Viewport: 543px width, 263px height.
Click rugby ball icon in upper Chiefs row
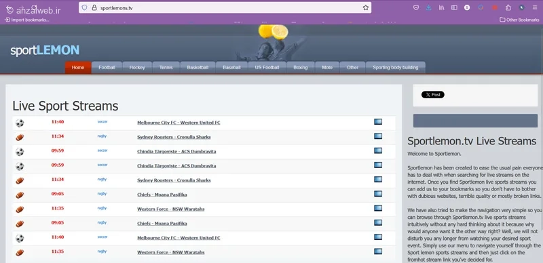click(x=20, y=195)
